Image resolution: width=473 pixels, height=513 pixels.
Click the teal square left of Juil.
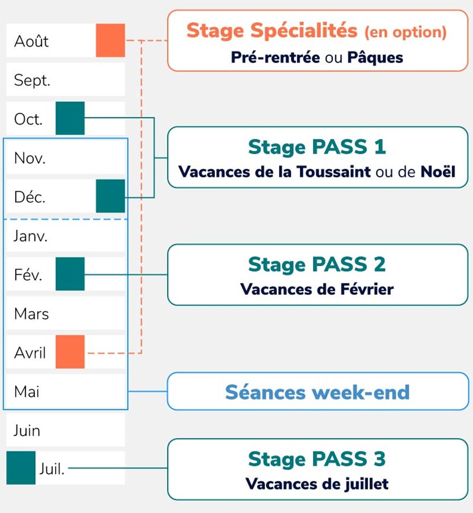[21, 468]
